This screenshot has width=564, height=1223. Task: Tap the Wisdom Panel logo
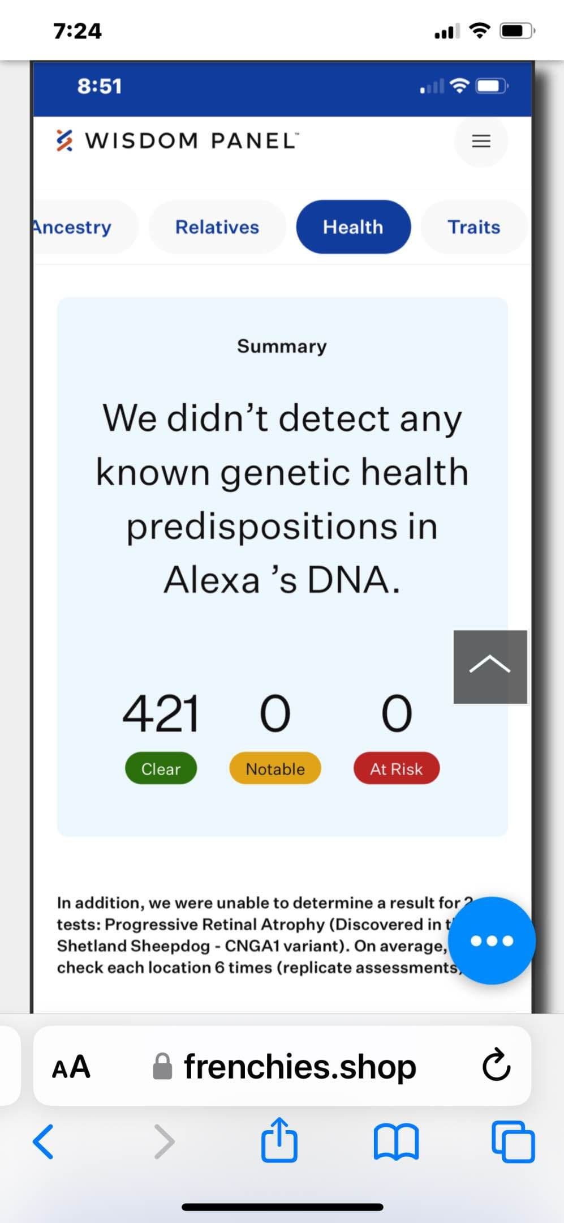click(x=178, y=140)
